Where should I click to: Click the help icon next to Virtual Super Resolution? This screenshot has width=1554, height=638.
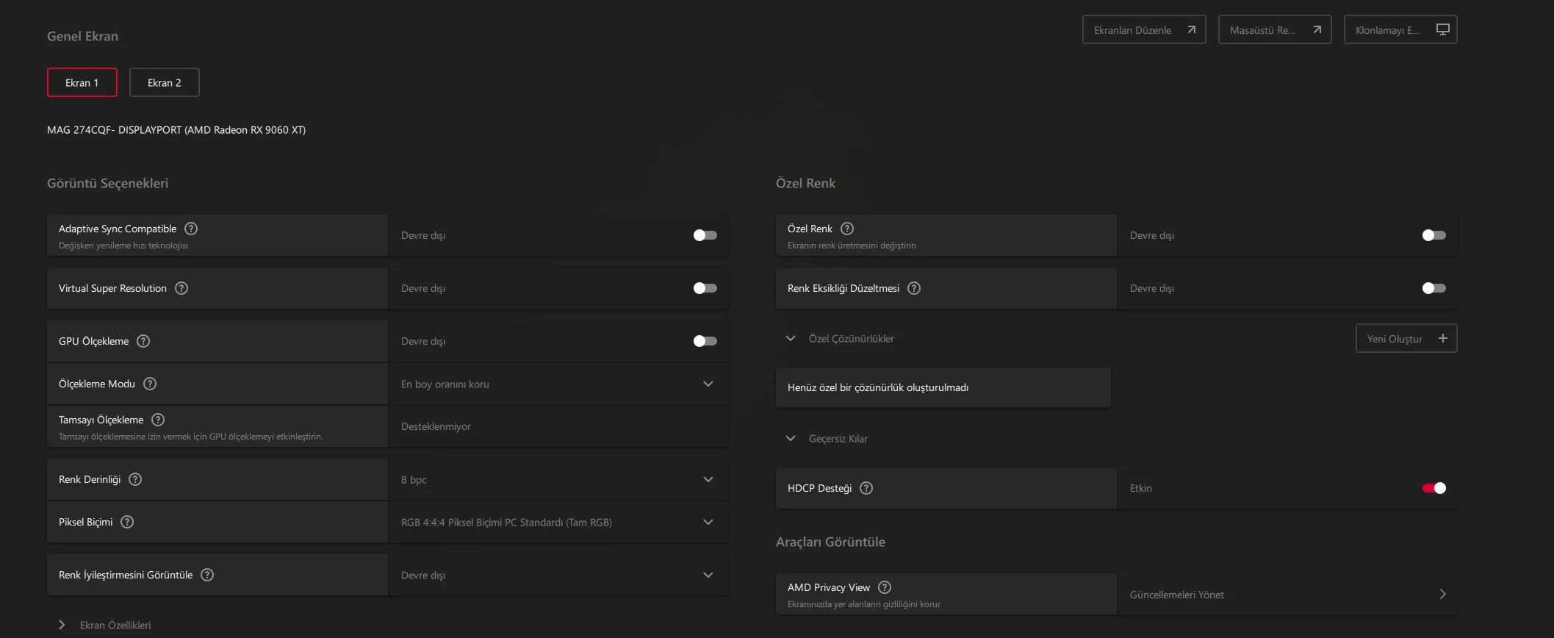tap(181, 288)
